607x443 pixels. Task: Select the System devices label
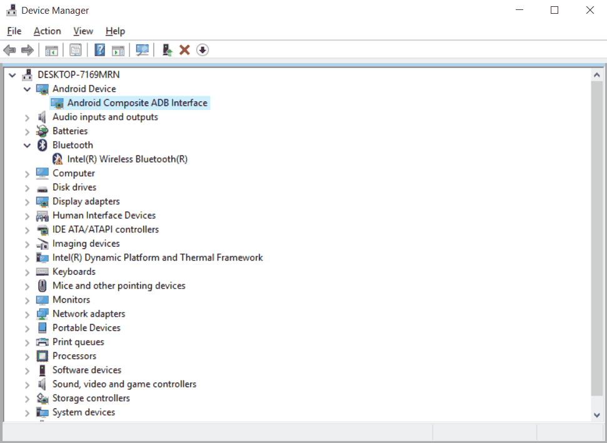point(84,412)
